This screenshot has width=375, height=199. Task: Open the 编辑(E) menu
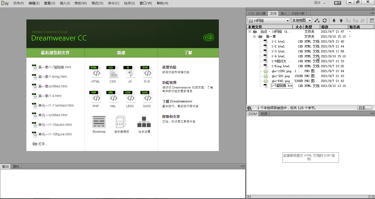(34, 3)
